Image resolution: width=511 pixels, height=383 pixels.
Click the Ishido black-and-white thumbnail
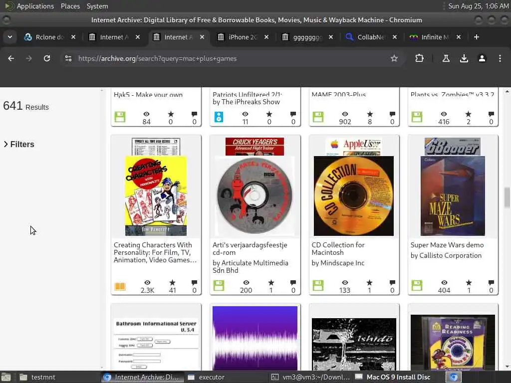click(354, 344)
